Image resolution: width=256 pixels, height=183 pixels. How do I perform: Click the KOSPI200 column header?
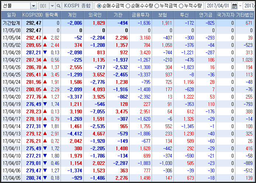[x=32, y=15]
